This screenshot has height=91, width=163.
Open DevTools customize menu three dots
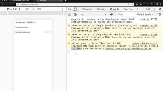coord(154,9)
